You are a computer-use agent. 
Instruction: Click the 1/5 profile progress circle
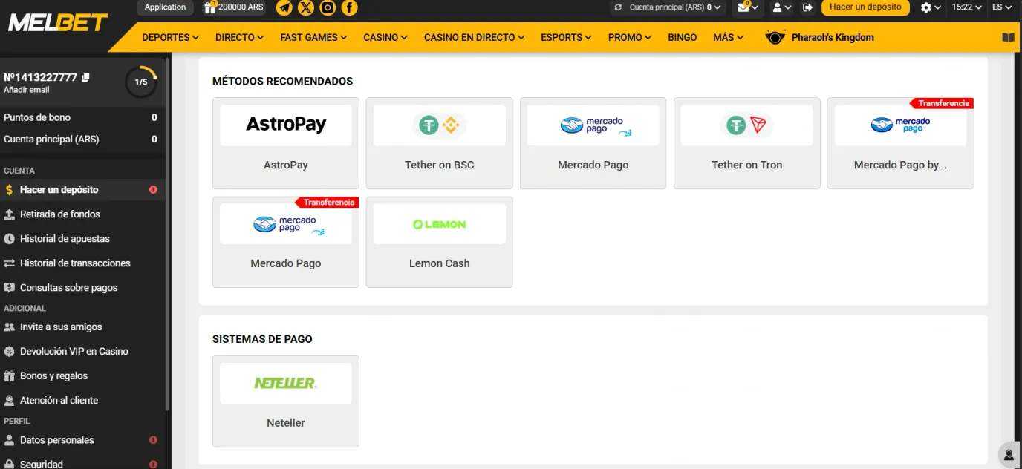[x=141, y=82]
